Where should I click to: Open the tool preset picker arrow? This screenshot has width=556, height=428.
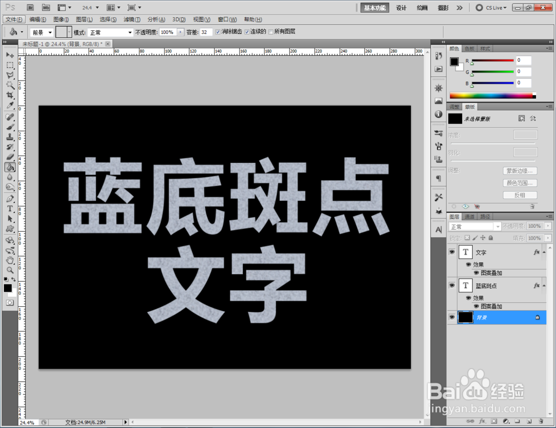click(x=22, y=32)
